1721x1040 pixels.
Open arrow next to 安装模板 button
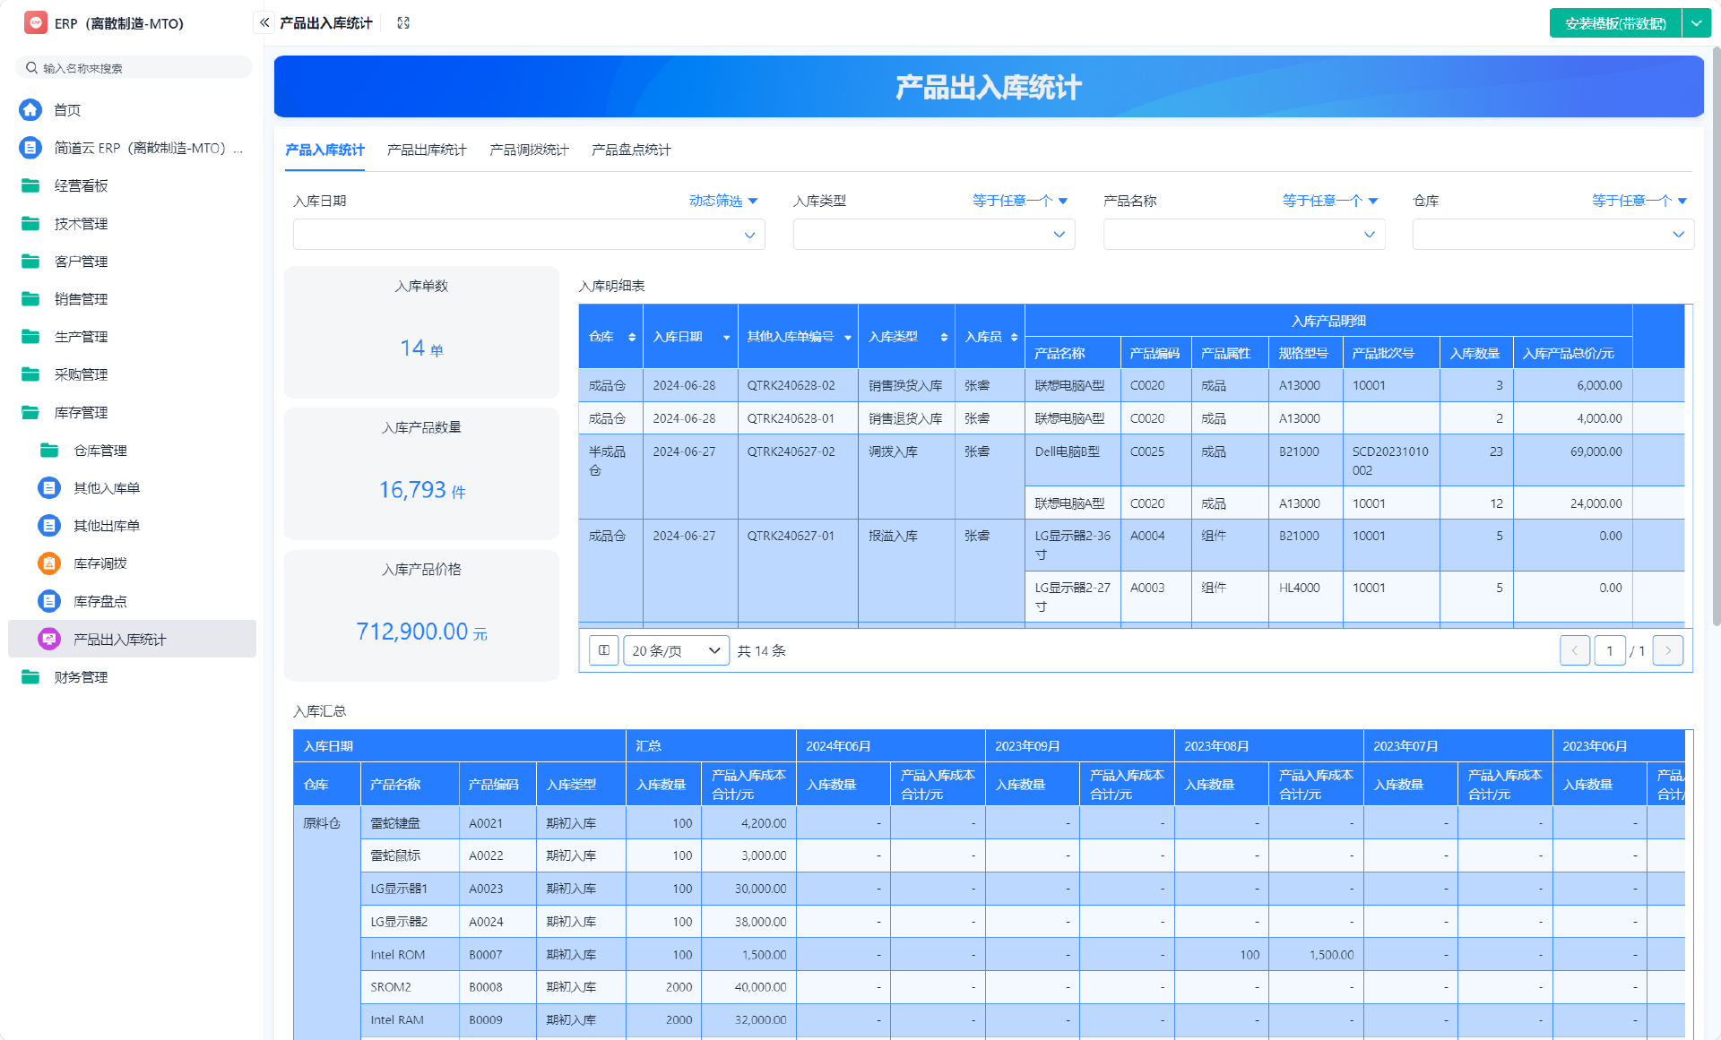click(x=1697, y=23)
